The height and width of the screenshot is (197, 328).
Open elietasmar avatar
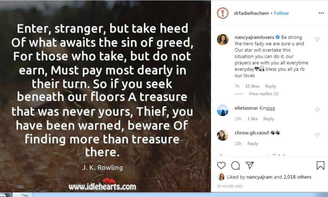[x=223, y=110]
